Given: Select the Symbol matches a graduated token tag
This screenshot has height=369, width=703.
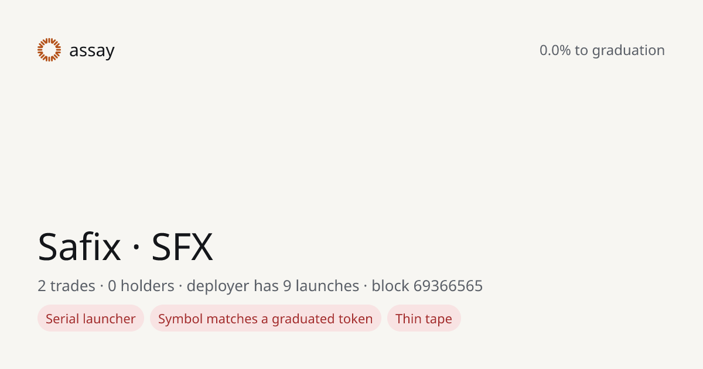Looking at the screenshot, I should (265, 319).
